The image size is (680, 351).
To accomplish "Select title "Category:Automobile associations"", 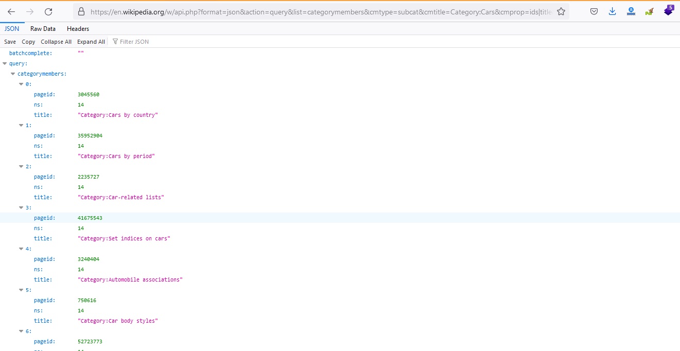I will pos(130,280).
